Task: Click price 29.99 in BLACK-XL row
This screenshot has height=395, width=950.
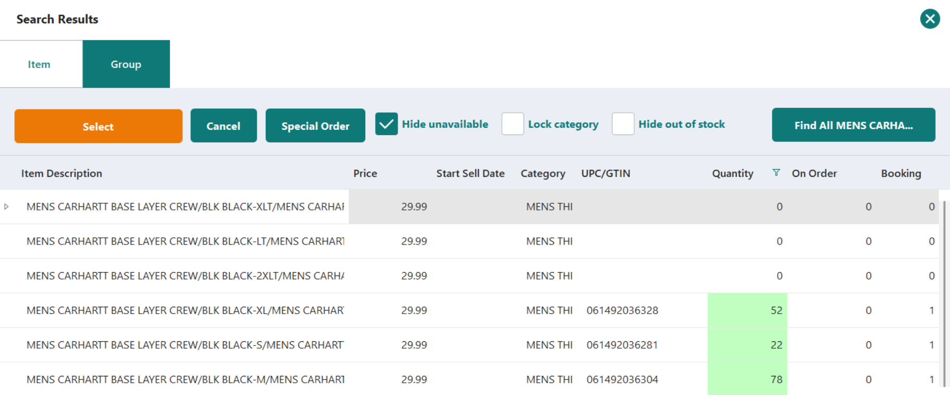Action: point(414,310)
